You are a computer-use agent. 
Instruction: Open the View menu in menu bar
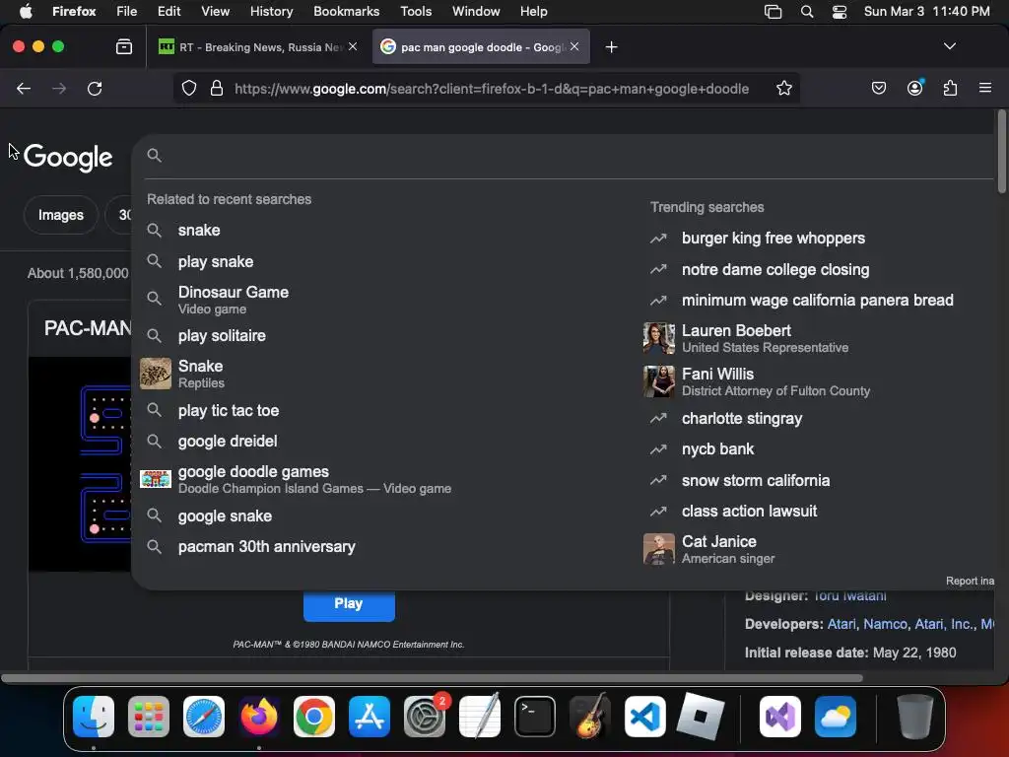pos(215,11)
